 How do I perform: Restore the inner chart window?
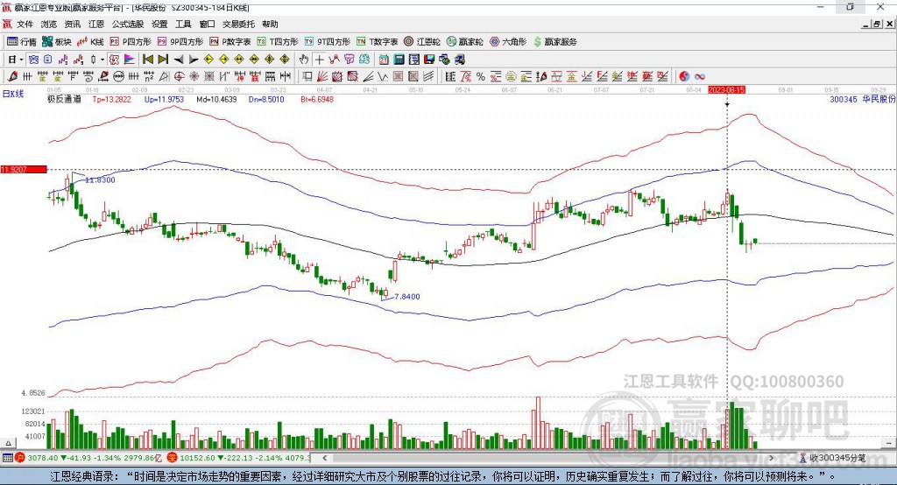(x=877, y=24)
